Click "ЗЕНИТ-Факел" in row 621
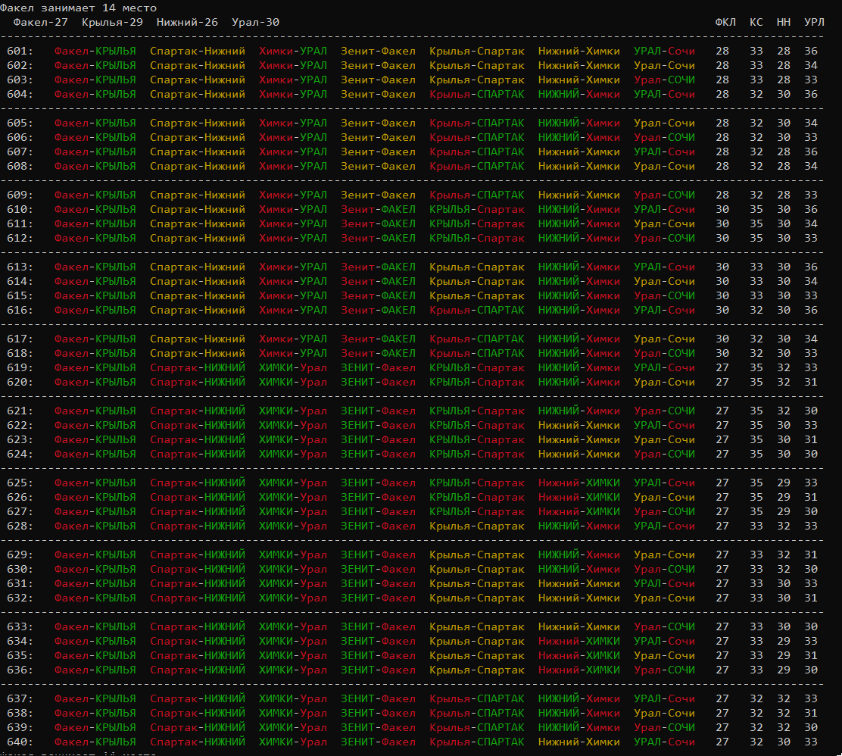 click(378, 411)
